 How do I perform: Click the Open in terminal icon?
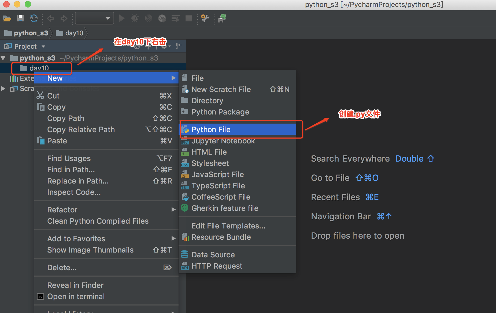point(40,296)
